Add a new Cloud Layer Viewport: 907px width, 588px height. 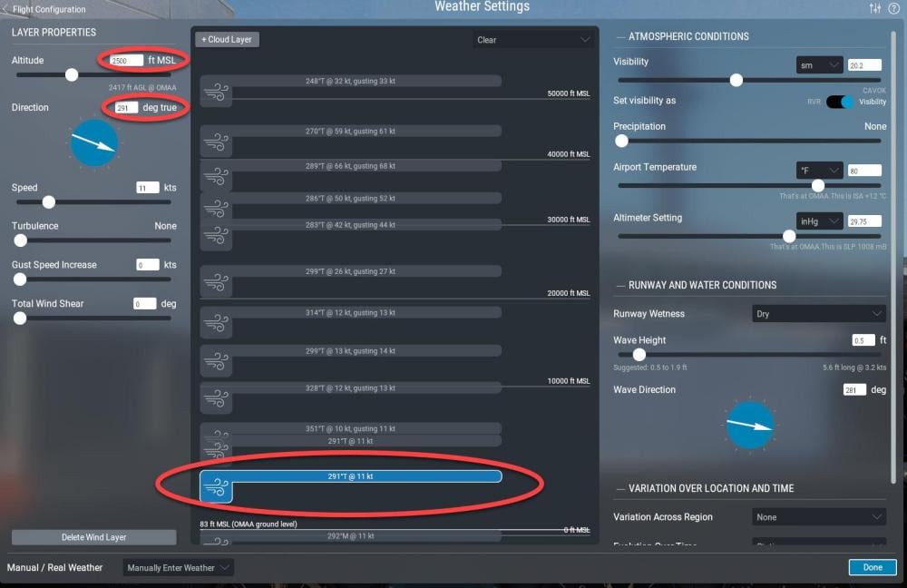(x=228, y=39)
